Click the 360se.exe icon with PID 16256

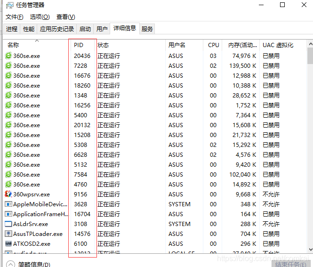point(8,105)
